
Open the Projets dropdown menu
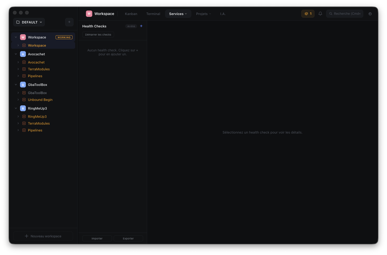pos(204,14)
